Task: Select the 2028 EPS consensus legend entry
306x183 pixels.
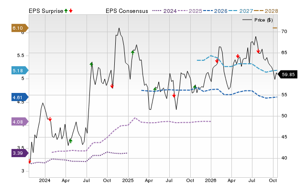Action: click(x=266, y=11)
